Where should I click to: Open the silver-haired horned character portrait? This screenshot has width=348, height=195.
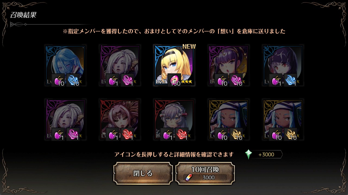pyautogui.click(x=174, y=119)
